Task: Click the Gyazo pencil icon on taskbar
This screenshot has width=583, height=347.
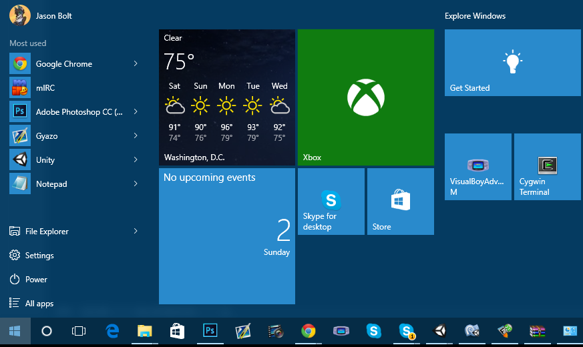Action: tap(243, 331)
